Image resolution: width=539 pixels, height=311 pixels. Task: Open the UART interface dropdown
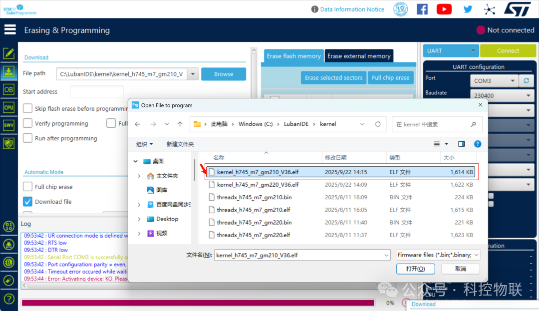click(450, 51)
